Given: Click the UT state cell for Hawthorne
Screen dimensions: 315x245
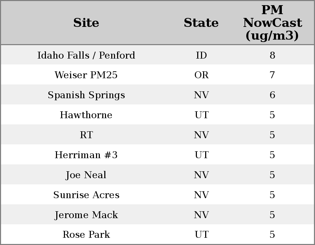Looking at the screenshot, I should (201, 115).
